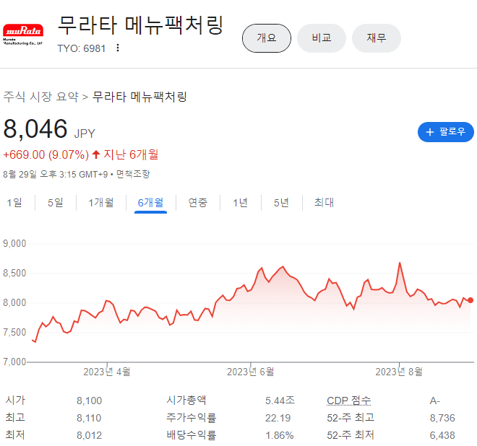Click the +669.00 (9.07%) change text
Viewport: 477px width, 446px height.
click(x=46, y=154)
